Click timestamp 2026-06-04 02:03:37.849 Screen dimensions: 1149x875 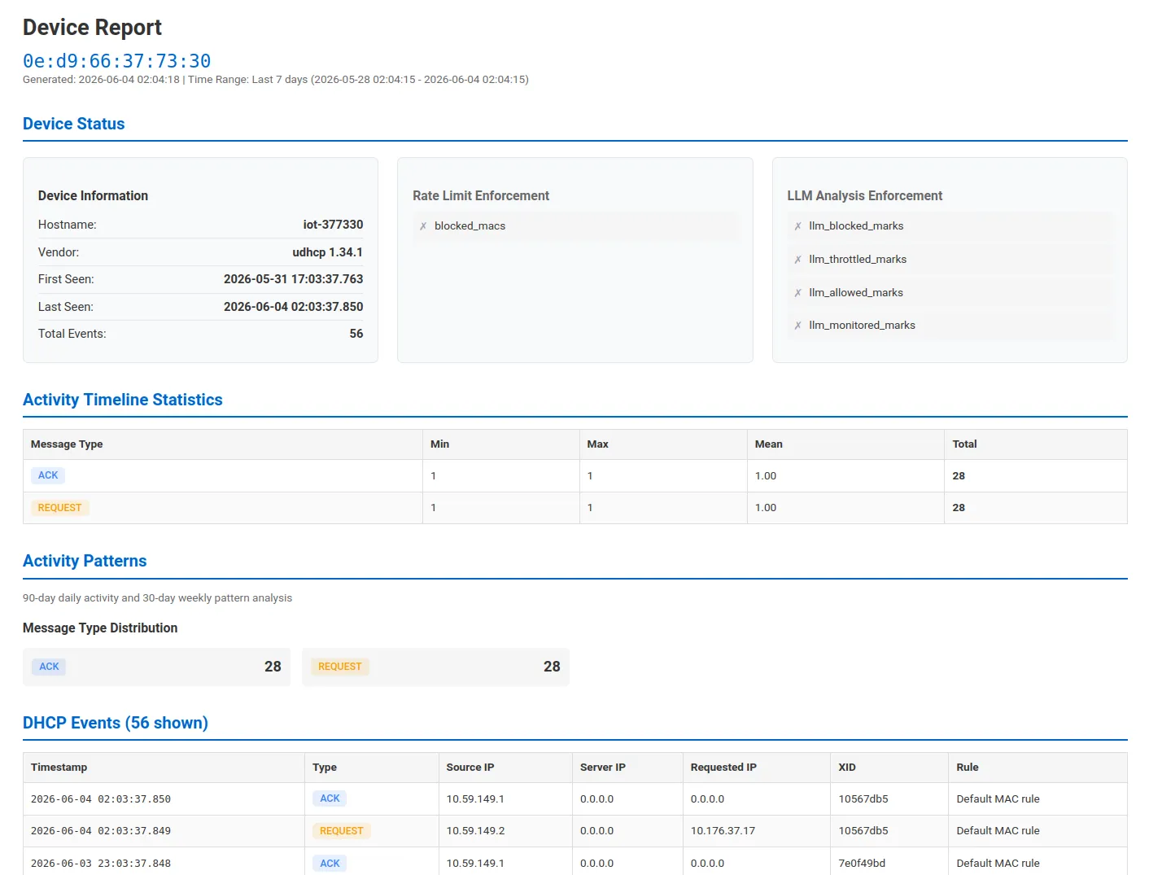coord(101,831)
